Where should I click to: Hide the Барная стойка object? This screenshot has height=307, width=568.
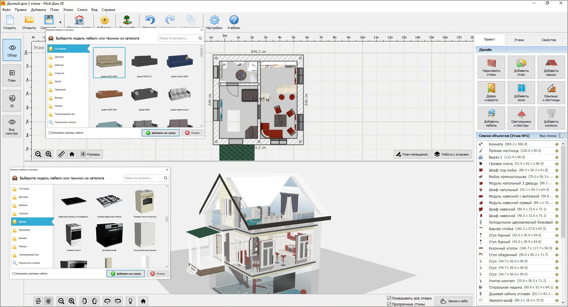[557, 229]
